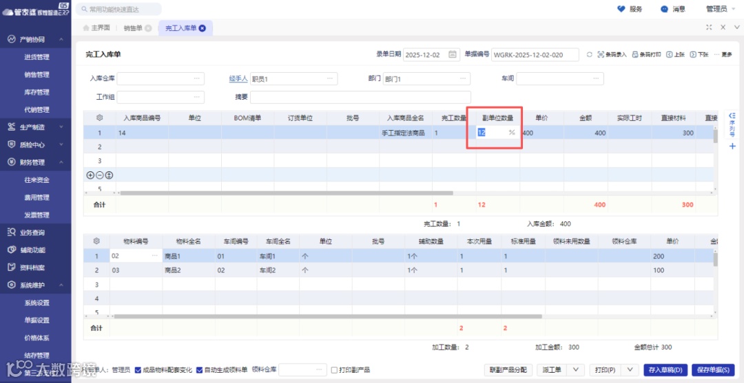Open the 更多 more options menu
The width and height of the screenshot is (744, 383).
(723, 54)
